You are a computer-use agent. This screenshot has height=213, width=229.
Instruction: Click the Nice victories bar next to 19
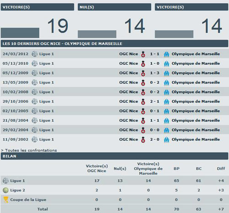pos(20,33)
